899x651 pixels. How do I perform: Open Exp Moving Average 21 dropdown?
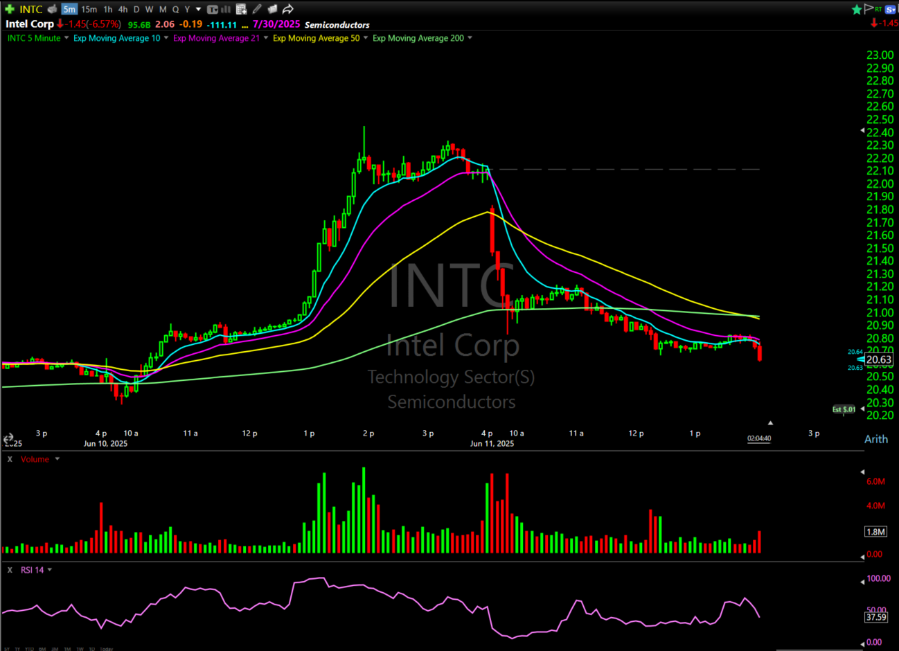click(266, 38)
